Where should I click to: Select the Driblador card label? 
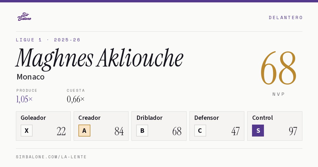149,118
